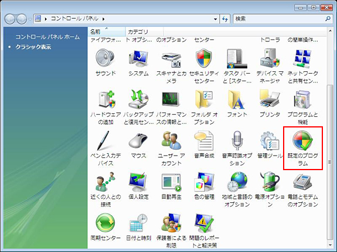
Task: Click the vertical scrollbar thumb
Action: click(x=330, y=162)
